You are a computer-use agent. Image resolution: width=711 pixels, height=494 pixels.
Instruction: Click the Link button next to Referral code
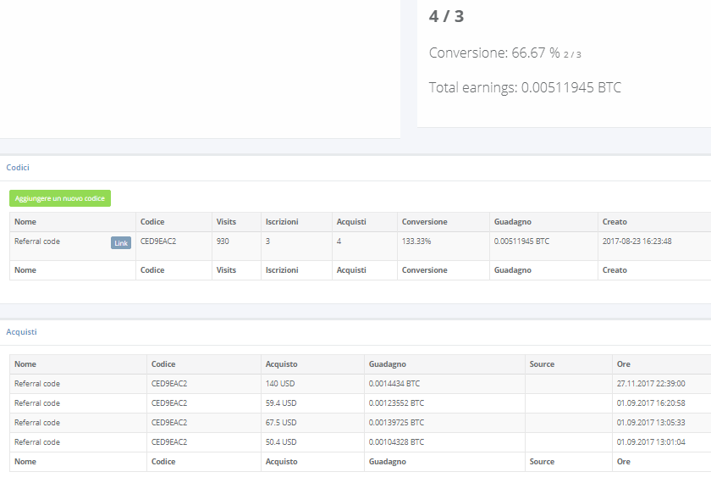click(120, 241)
